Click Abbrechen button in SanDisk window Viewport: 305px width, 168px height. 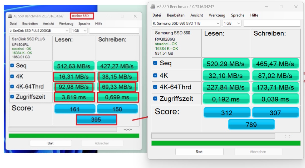tap(102, 143)
